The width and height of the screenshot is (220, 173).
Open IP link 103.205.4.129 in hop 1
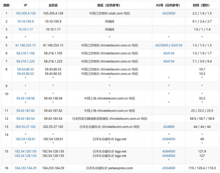click(x=25, y=13)
